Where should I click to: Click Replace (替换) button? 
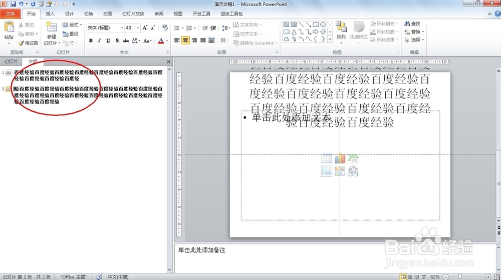point(414,31)
